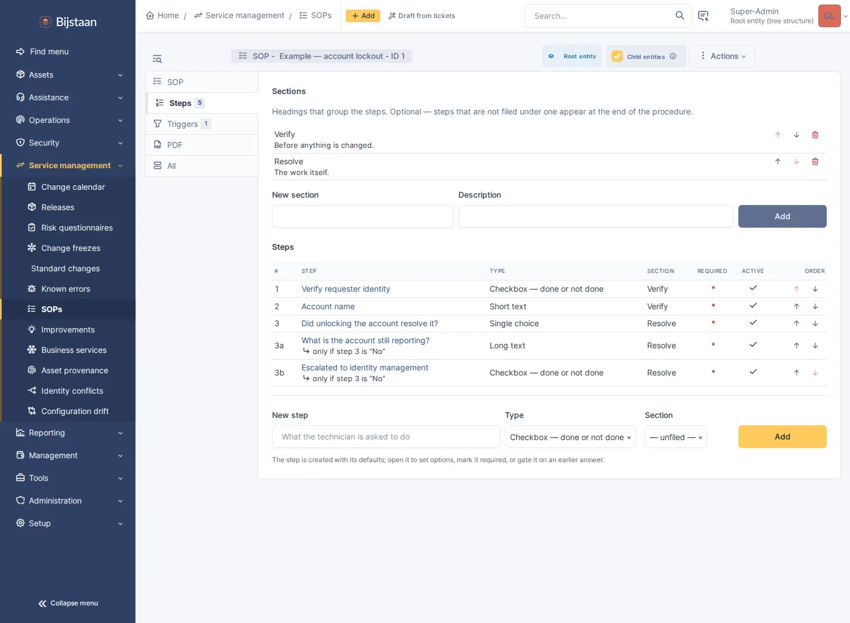Click the New section name field
This screenshot has height=623, width=850.
click(x=363, y=216)
